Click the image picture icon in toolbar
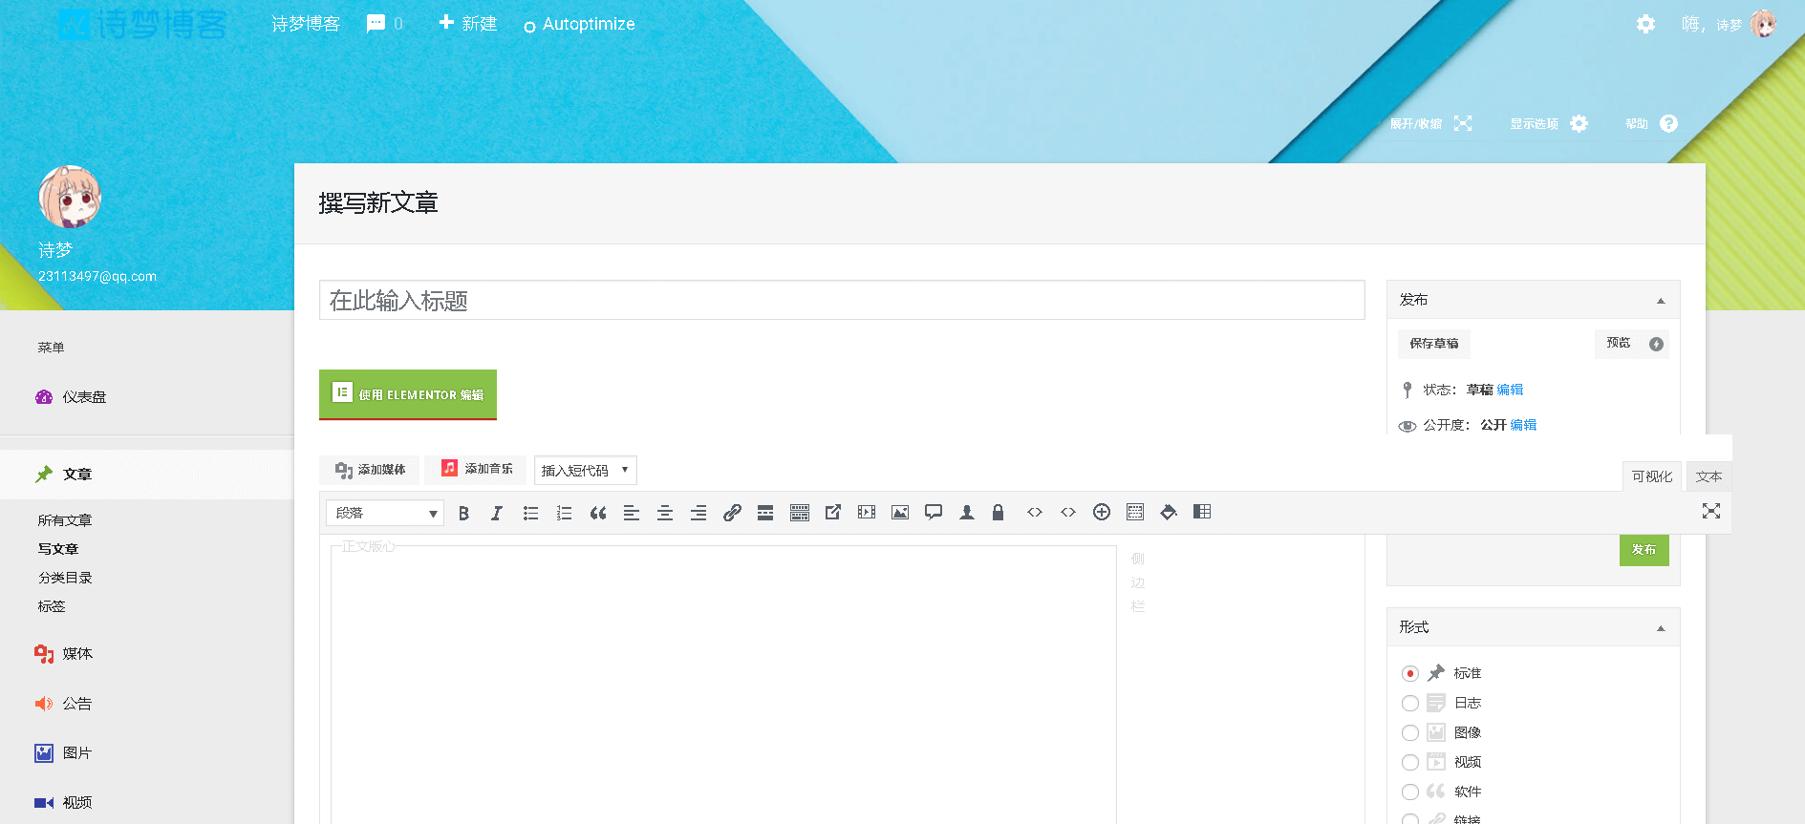This screenshot has height=824, width=1805. coord(900,513)
